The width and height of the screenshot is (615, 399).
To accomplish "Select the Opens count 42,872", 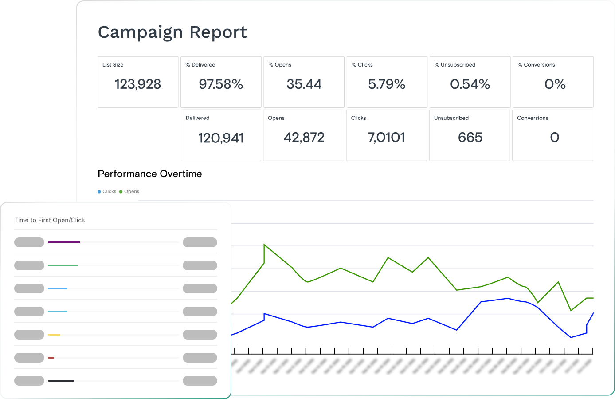I will pyautogui.click(x=304, y=138).
